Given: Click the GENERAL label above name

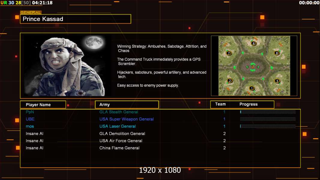Looking at the screenshot, I should 31,12.
